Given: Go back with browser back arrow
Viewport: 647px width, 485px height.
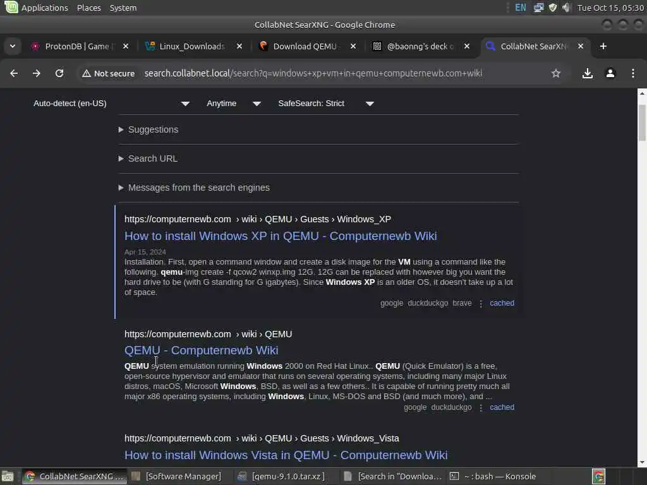Looking at the screenshot, I should click(x=14, y=73).
